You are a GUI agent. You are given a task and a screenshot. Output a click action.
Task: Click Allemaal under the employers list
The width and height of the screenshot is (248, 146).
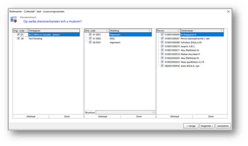(x=31, y=116)
